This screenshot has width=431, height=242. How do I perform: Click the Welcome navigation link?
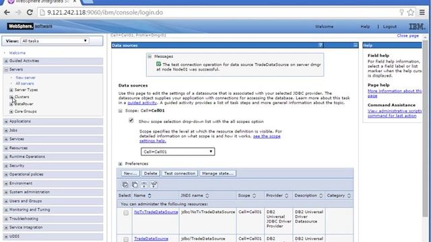pos(17,52)
